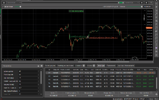Sort history by the ID column header

click(x=49, y=70)
